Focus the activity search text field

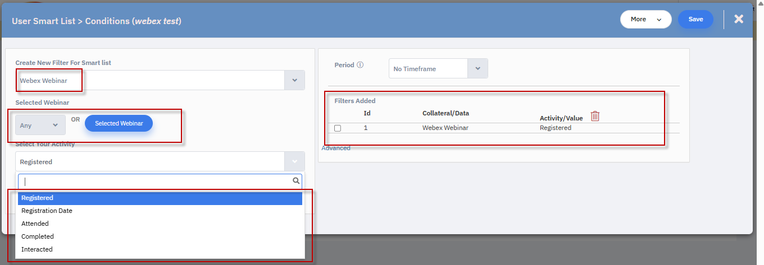(x=154, y=182)
